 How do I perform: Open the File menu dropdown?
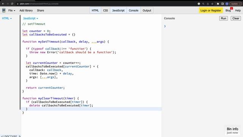pyautogui.click(x=12, y=10)
